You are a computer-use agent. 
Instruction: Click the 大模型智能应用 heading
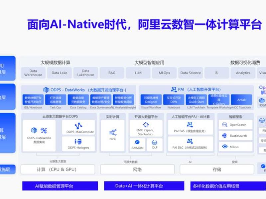(x=149, y=63)
